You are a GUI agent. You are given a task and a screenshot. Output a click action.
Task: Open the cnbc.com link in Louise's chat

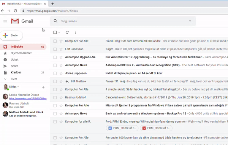(28, 98)
